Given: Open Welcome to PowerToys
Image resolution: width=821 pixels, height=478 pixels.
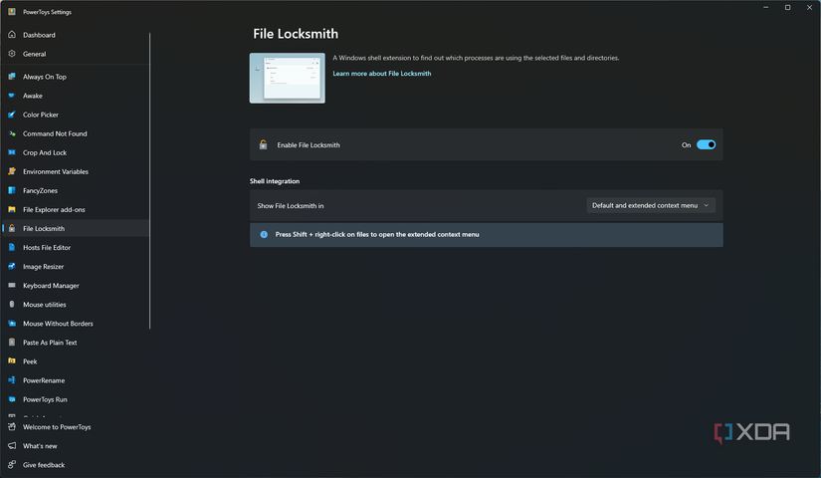Looking at the screenshot, I should 76,426.
